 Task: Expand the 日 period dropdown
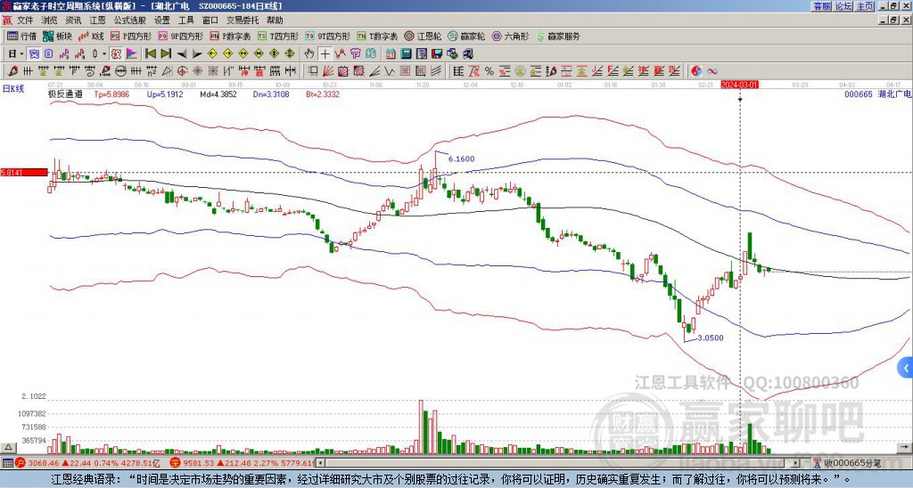click(21, 54)
